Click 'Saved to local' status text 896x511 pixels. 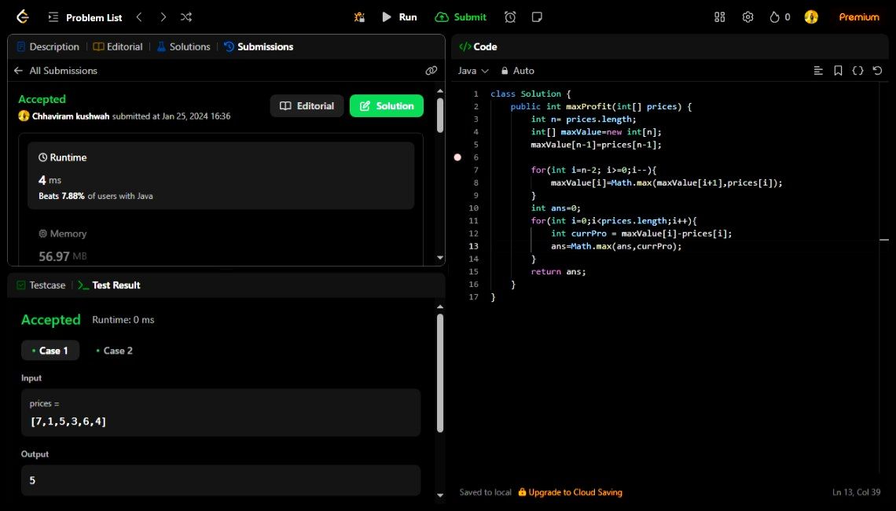485,492
